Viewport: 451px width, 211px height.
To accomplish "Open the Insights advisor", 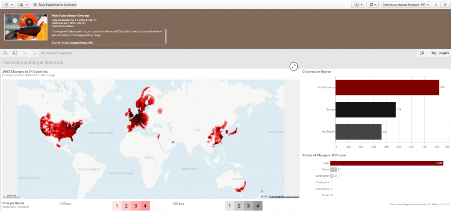I will coord(440,53).
